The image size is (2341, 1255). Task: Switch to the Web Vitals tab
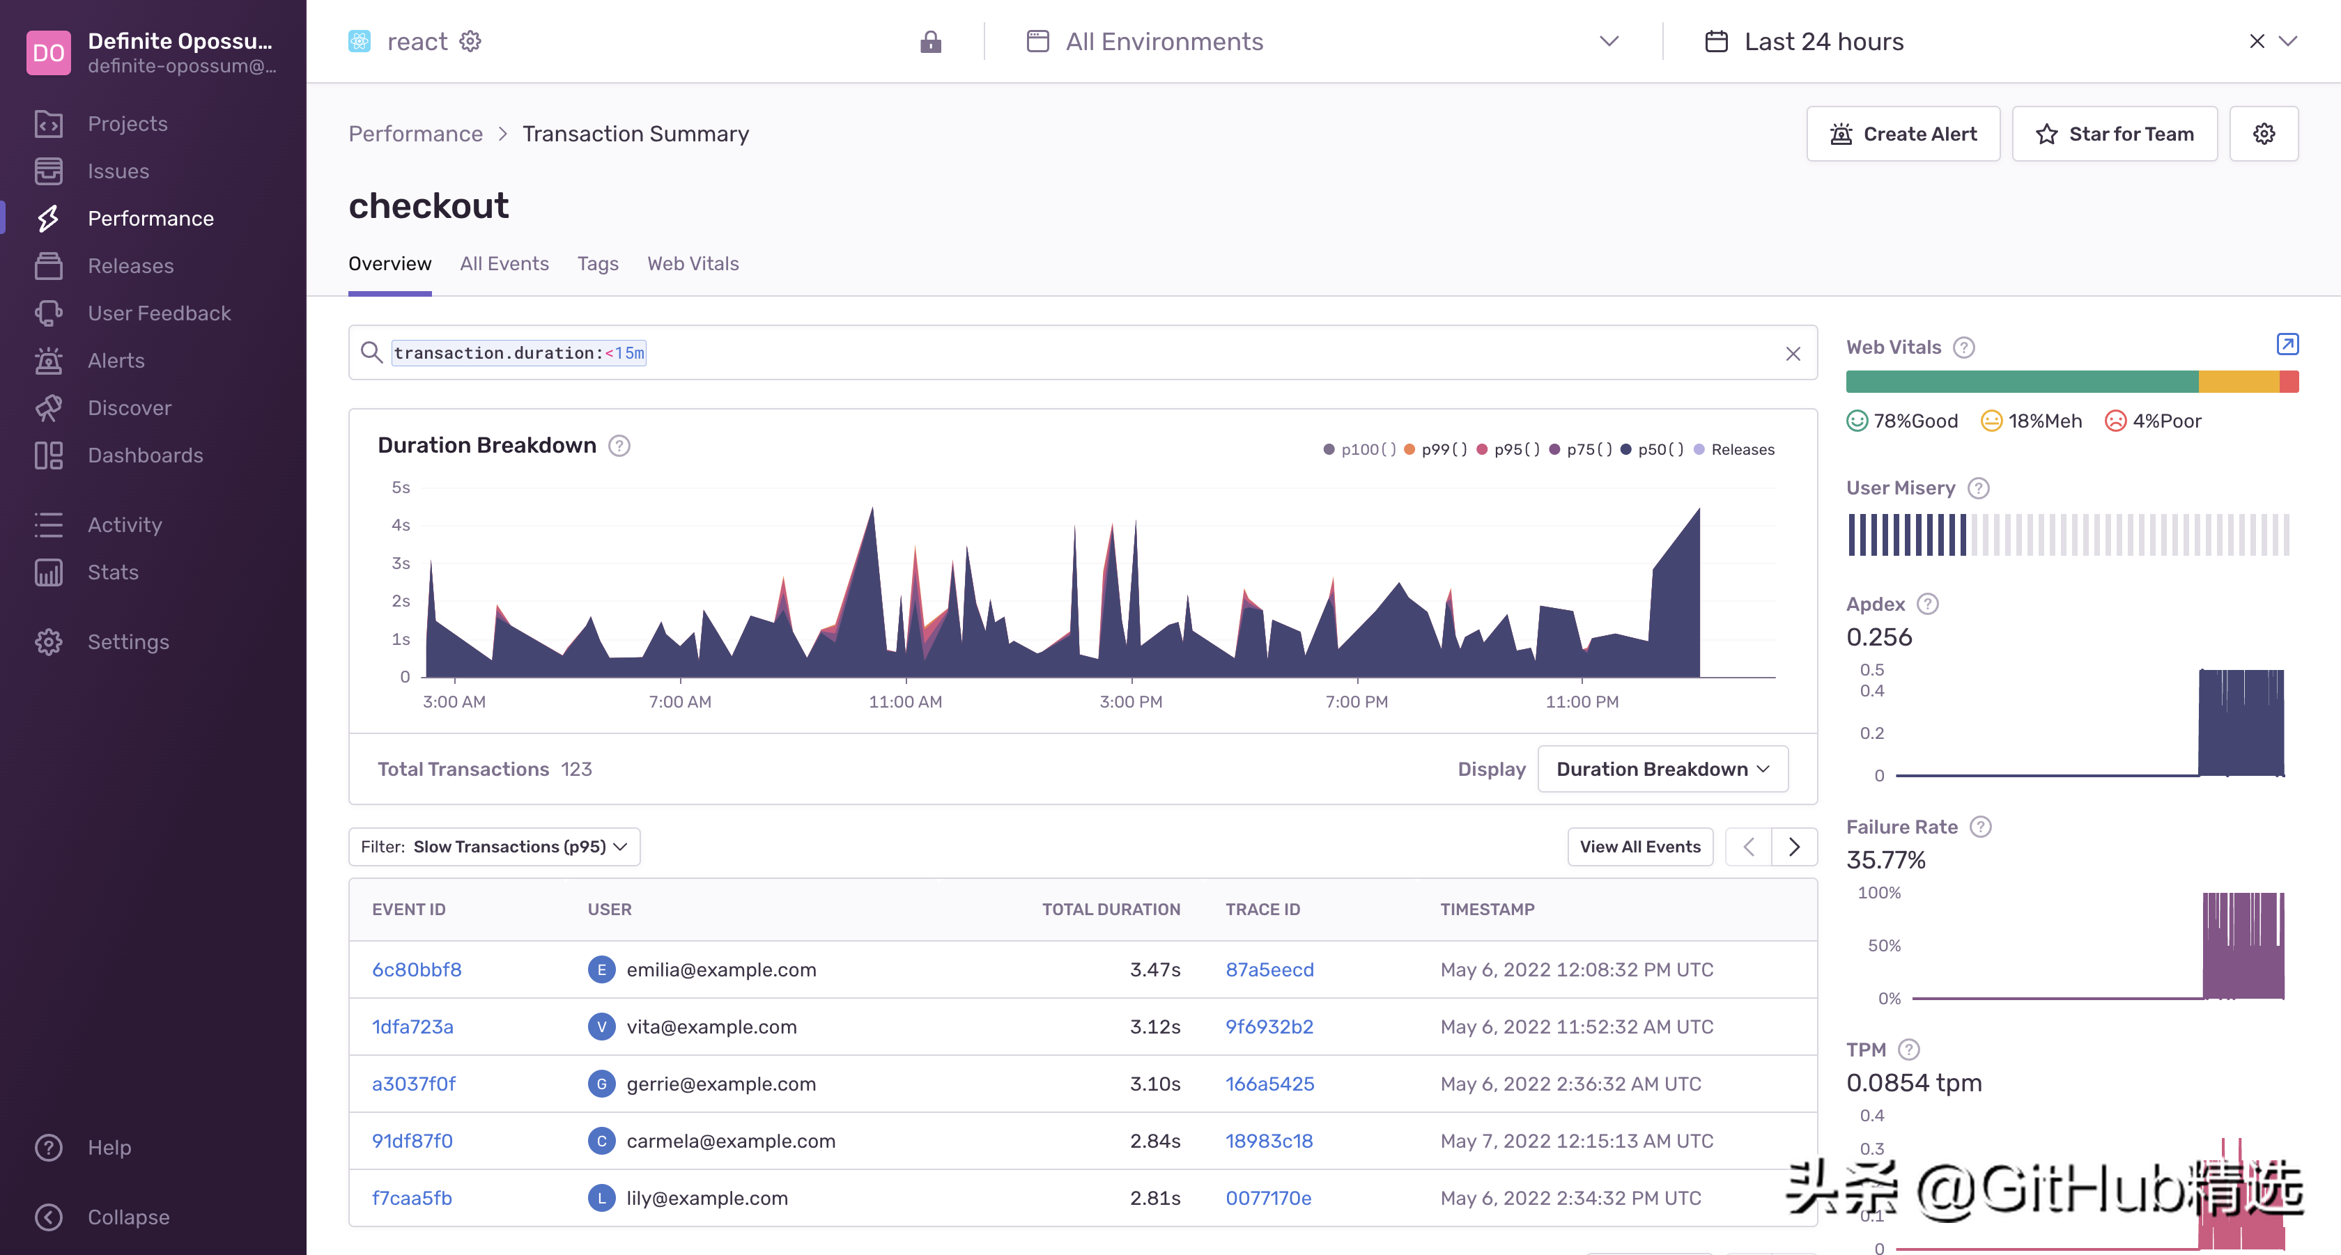693,264
